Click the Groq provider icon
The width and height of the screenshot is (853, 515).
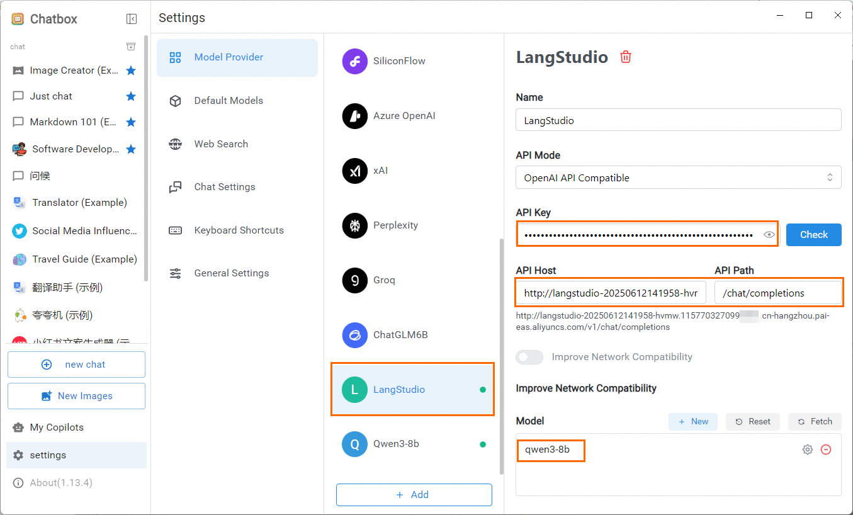354,280
